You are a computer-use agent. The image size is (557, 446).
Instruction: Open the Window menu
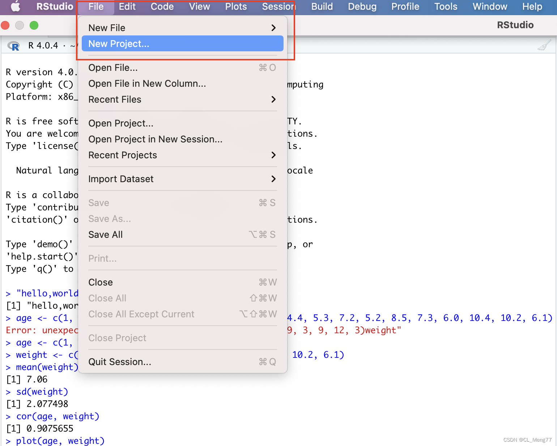pyautogui.click(x=490, y=7)
